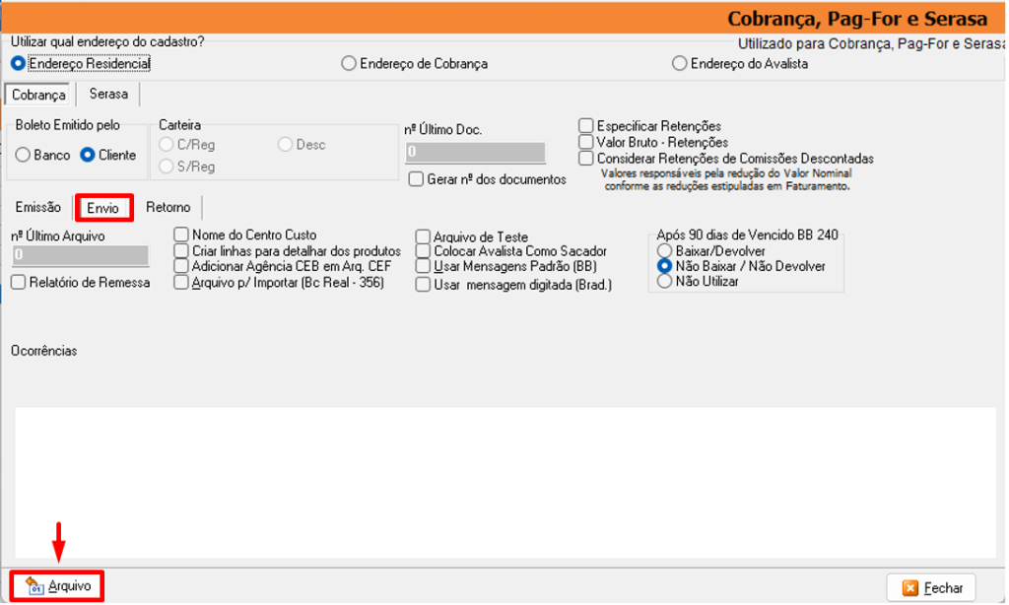Click the Arquivo button
The height and width of the screenshot is (605, 1009).
(56, 586)
